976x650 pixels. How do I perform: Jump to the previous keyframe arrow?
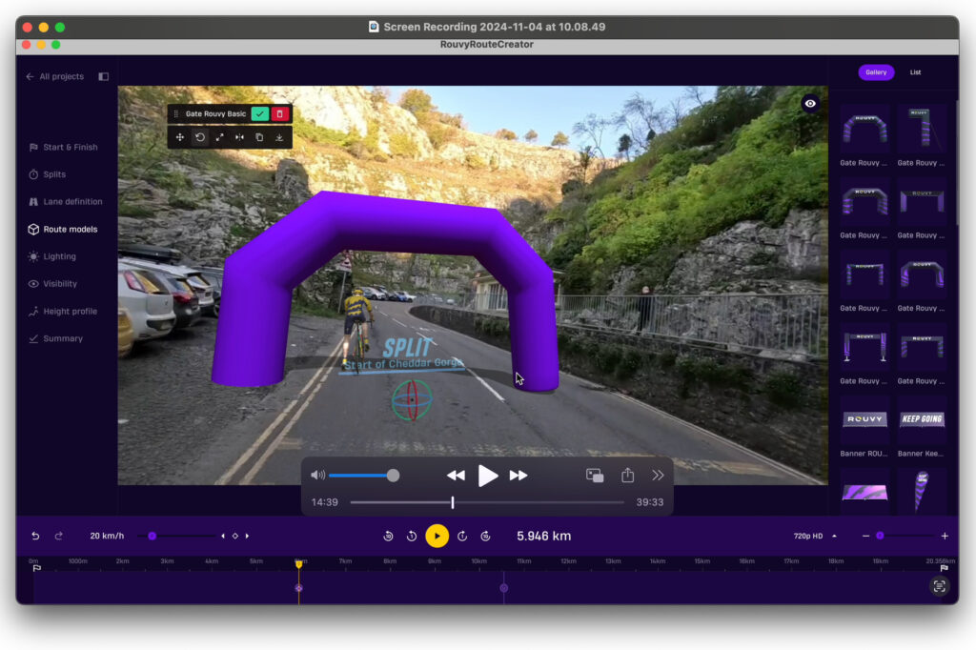tap(223, 536)
